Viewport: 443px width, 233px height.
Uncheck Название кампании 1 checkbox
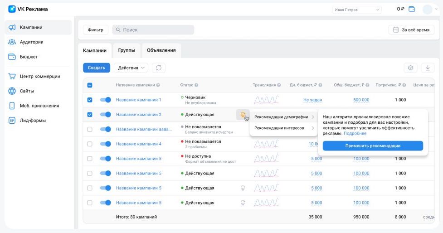[90, 100]
